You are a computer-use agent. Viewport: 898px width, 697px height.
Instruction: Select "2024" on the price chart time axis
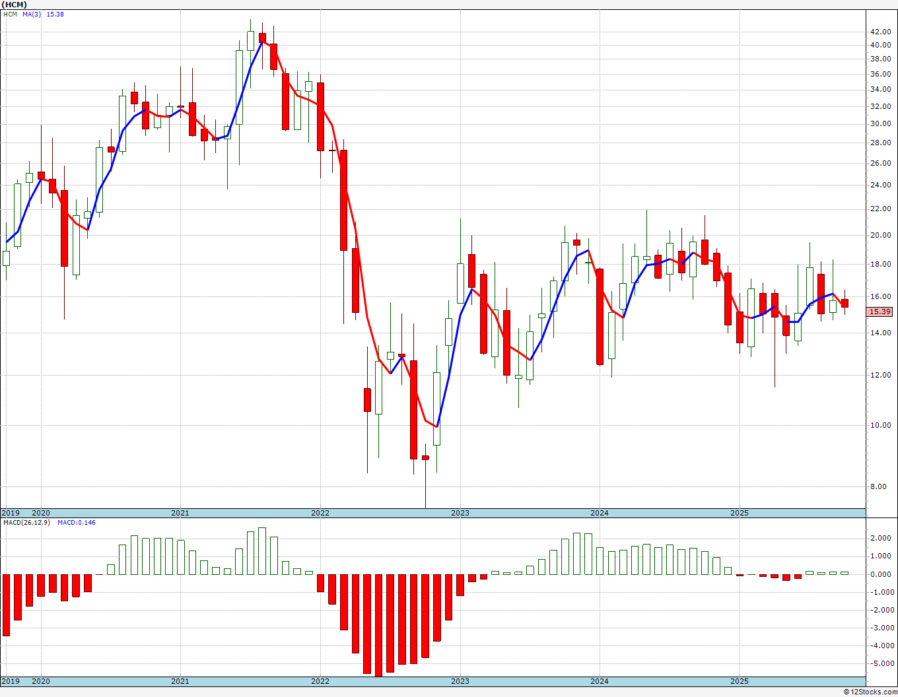tap(600, 513)
